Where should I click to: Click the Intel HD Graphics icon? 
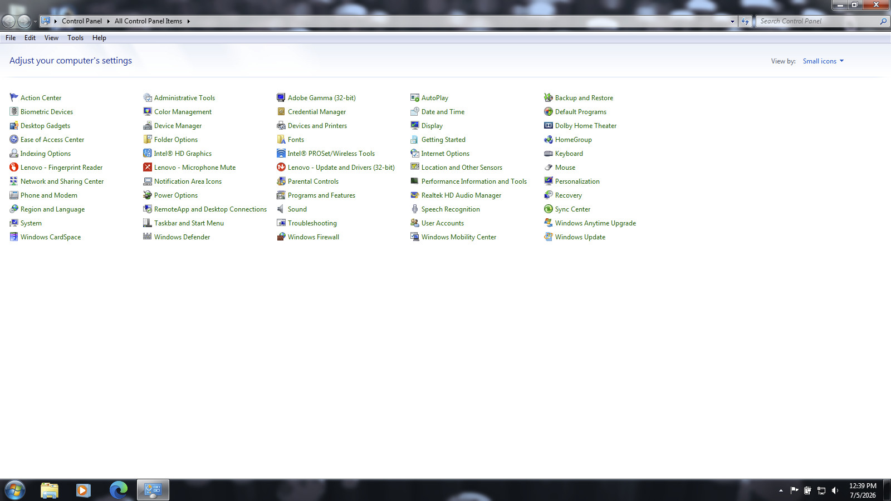click(x=148, y=153)
